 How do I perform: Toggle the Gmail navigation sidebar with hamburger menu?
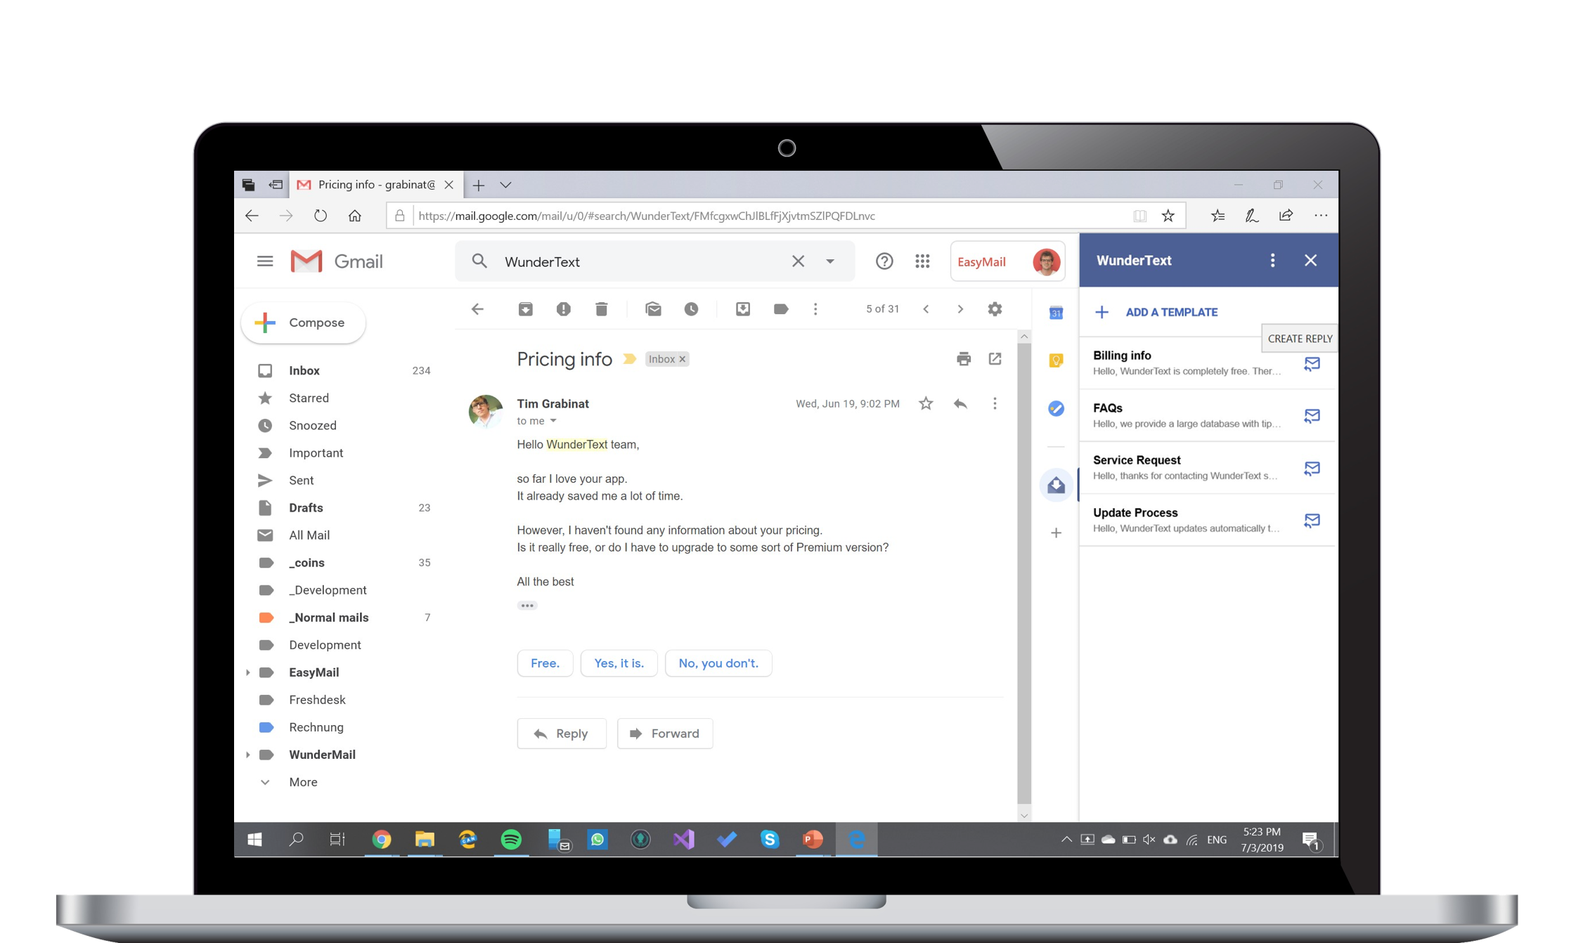click(x=265, y=261)
